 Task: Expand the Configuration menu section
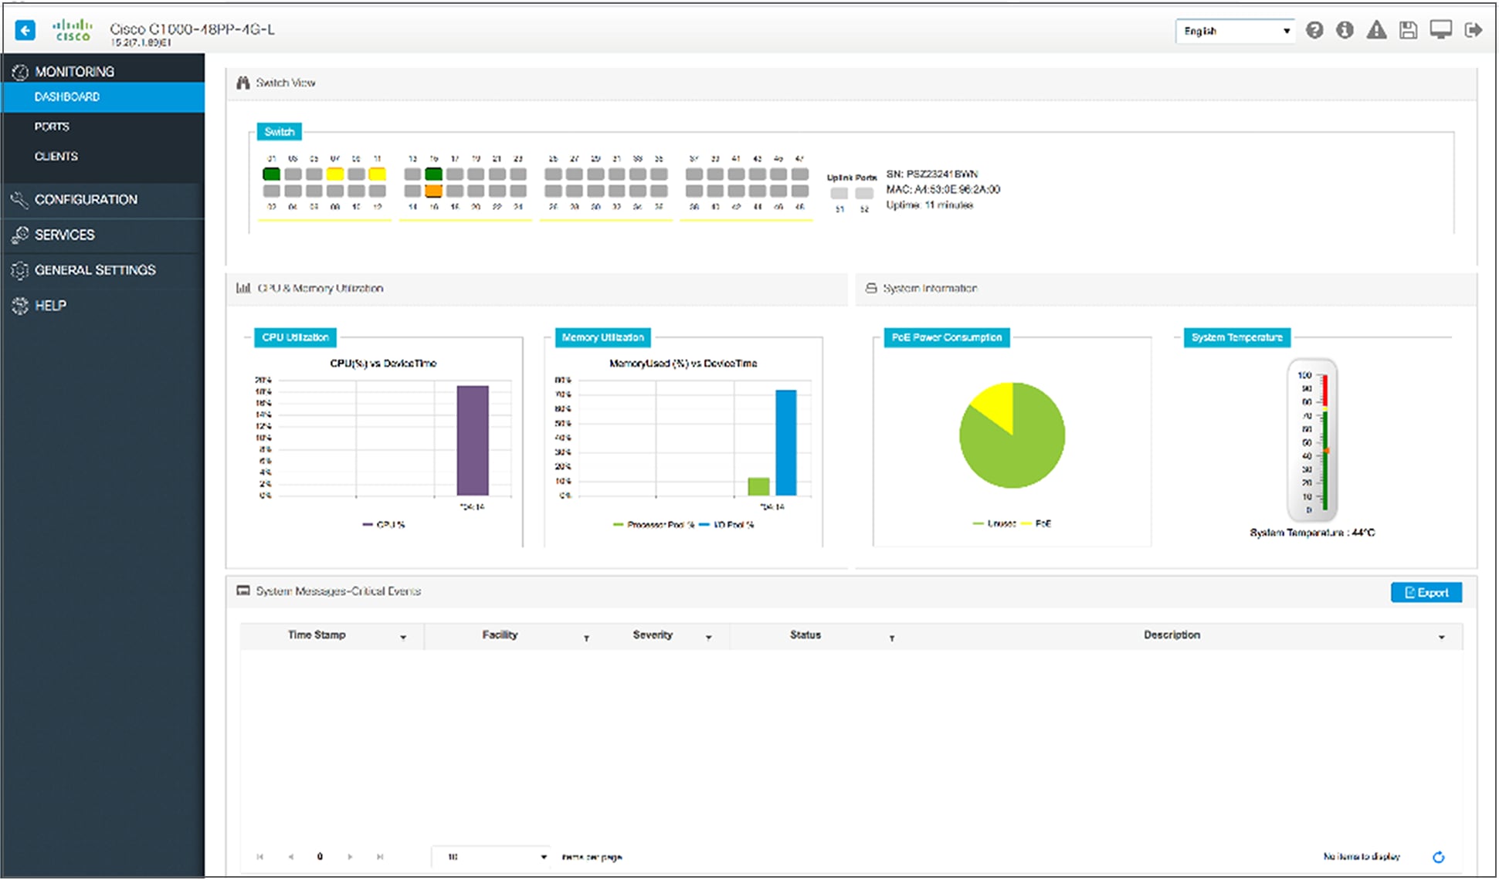(86, 200)
